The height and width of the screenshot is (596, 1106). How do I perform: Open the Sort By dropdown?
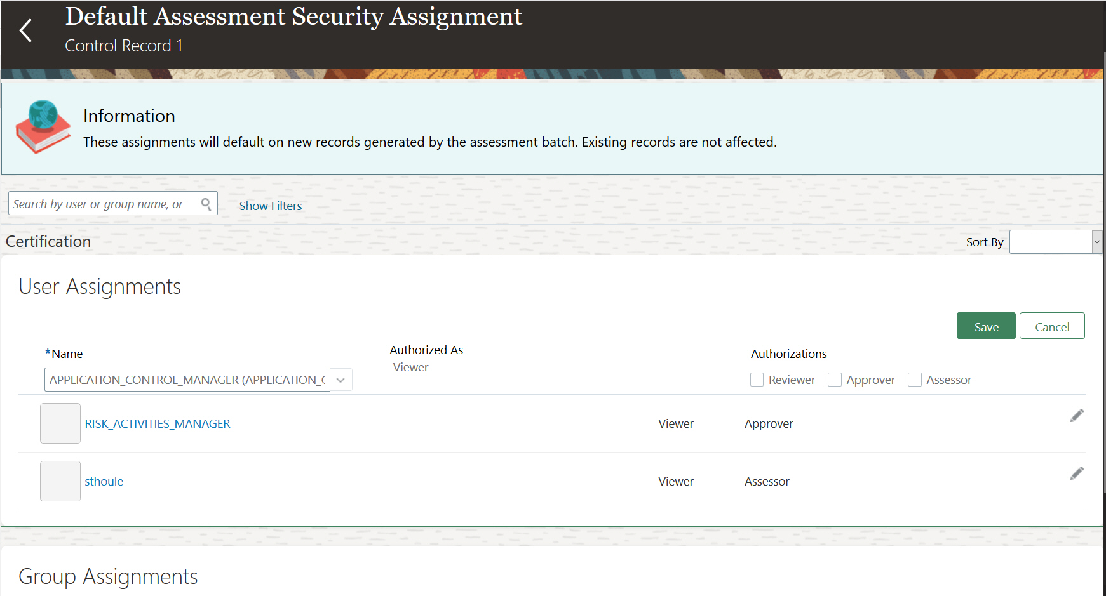(x=1056, y=242)
